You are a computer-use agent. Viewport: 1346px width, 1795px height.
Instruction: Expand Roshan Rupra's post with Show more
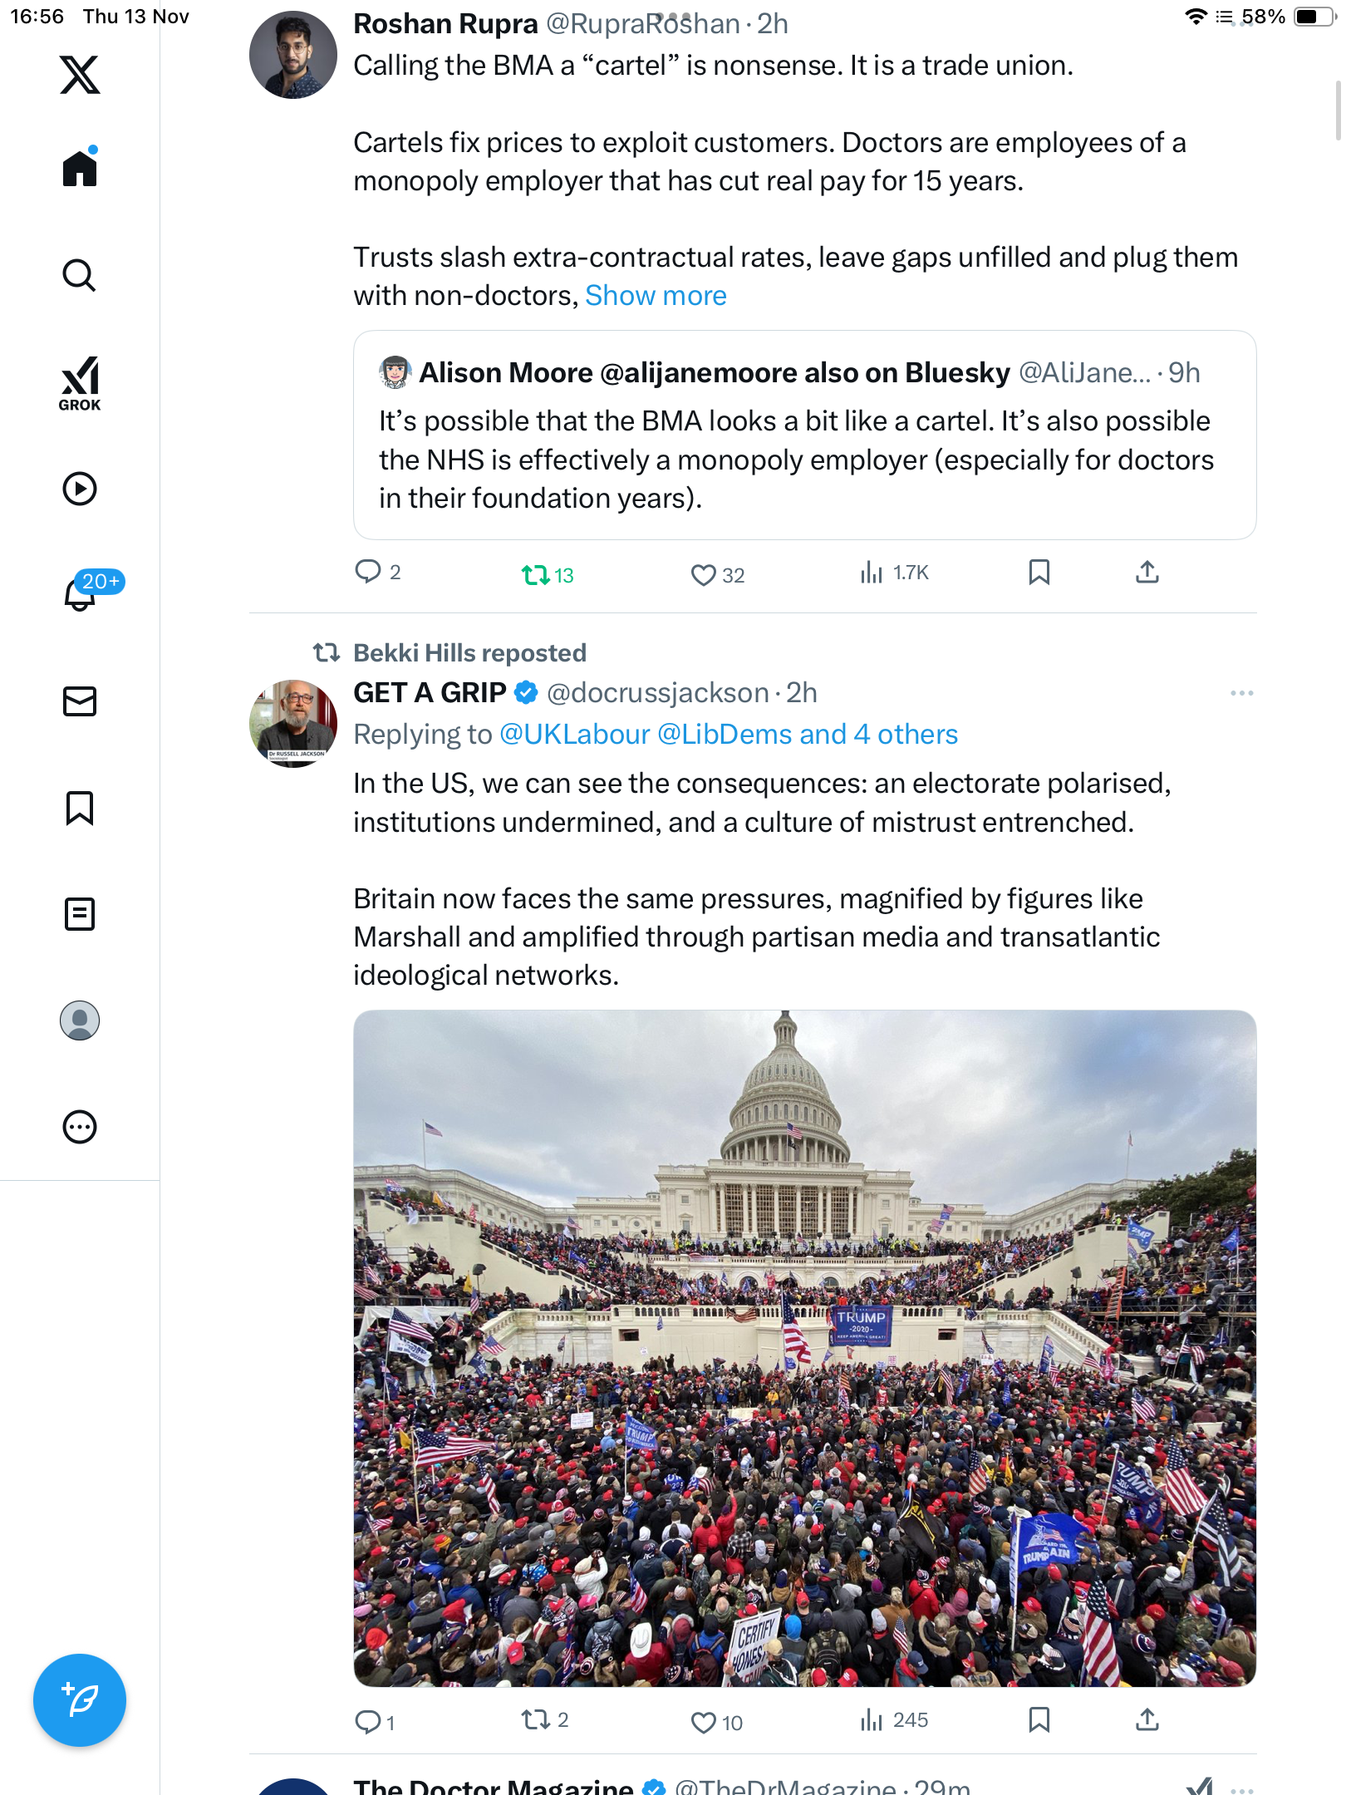[656, 296]
